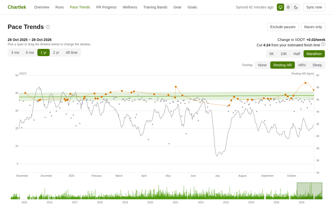Screen dimensions: 333x210
Task: Select the 6 mo time span
Action: click(x=30, y=52)
